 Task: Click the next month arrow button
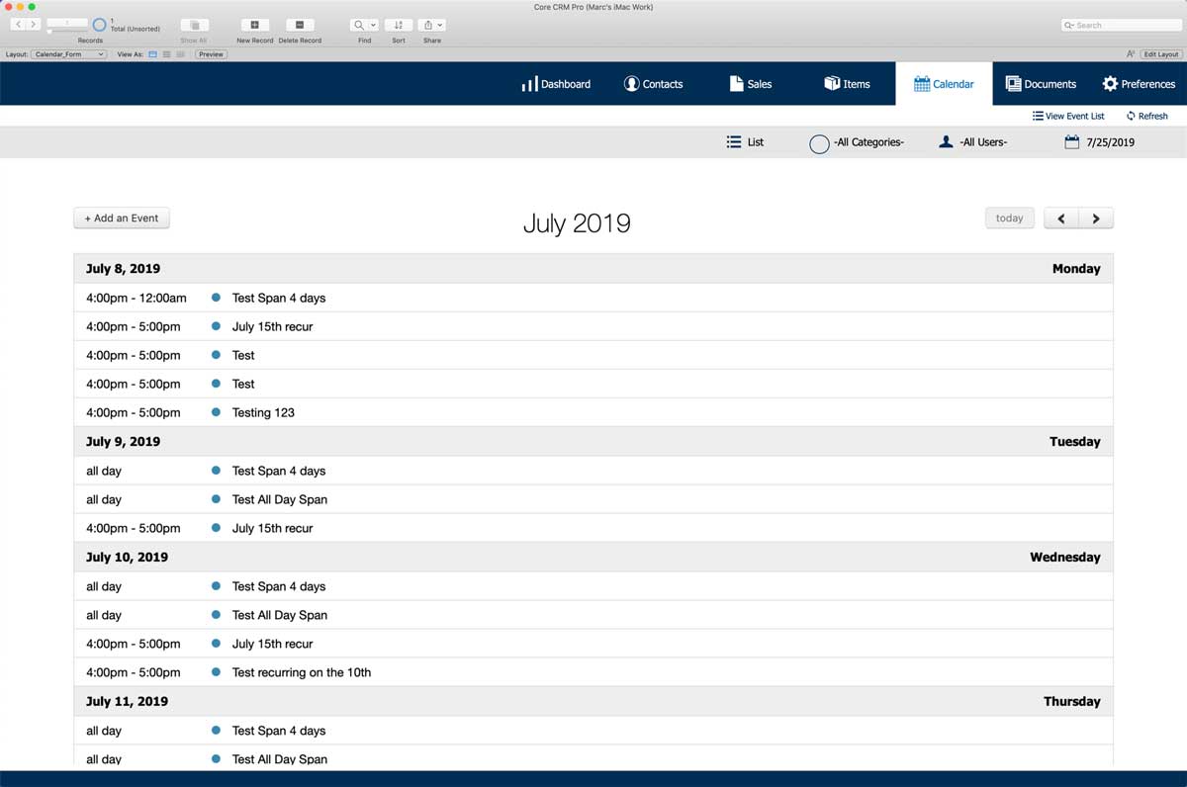pyautogui.click(x=1096, y=219)
